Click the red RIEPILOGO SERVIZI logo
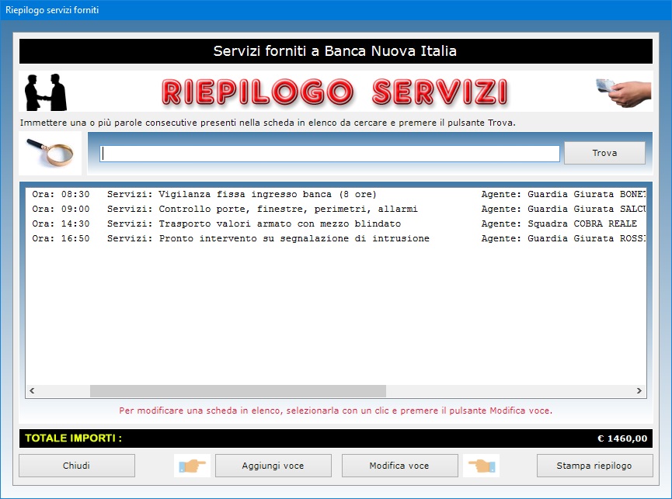Viewport: 672px width, 499px height. point(335,92)
